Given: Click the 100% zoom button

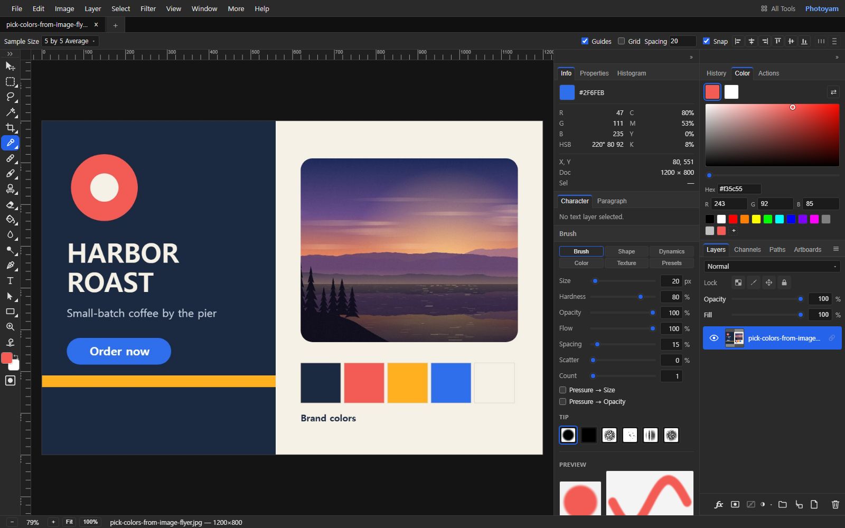Looking at the screenshot, I should coord(90,522).
